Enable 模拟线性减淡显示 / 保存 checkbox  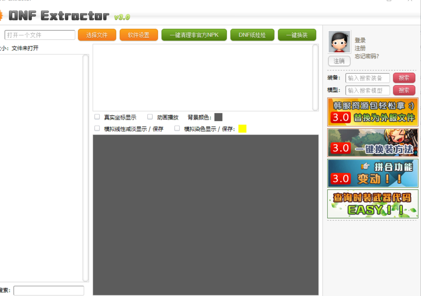(x=97, y=128)
